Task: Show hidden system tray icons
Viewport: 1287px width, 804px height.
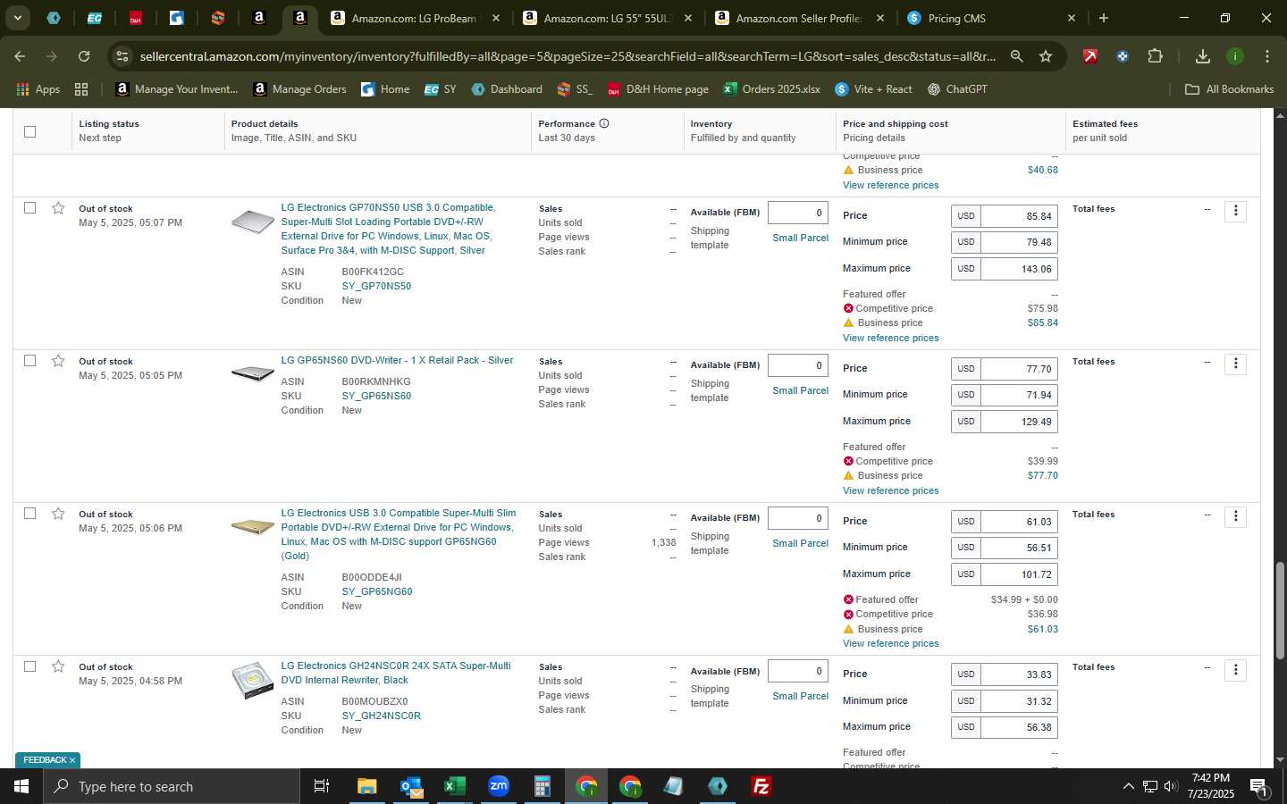Action: (1128, 786)
